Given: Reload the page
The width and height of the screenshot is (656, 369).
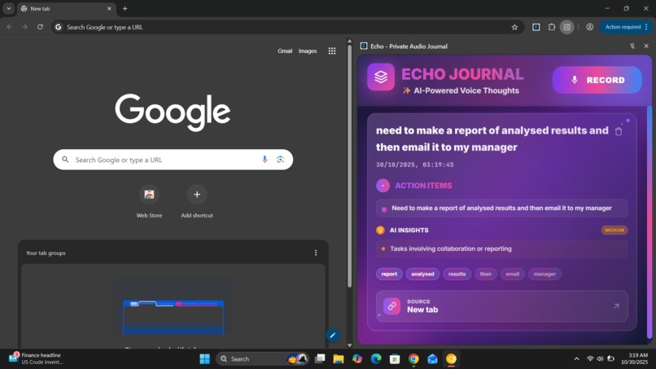Looking at the screenshot, I should pyautogui.click(x=40, y=27).
